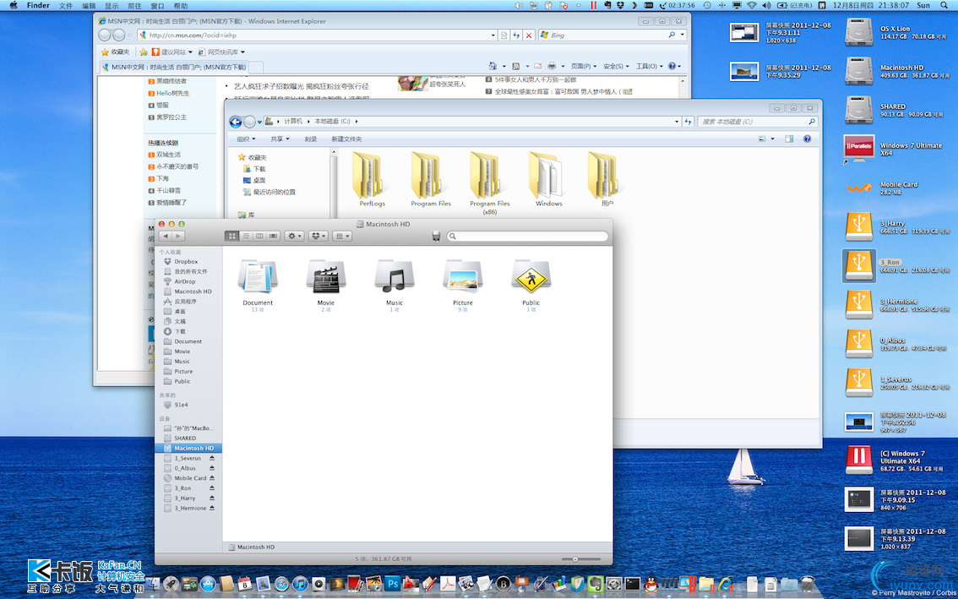
Task: Expand the 组织 menu in Explorer toolbar
Action: click(x=246, y=139)
